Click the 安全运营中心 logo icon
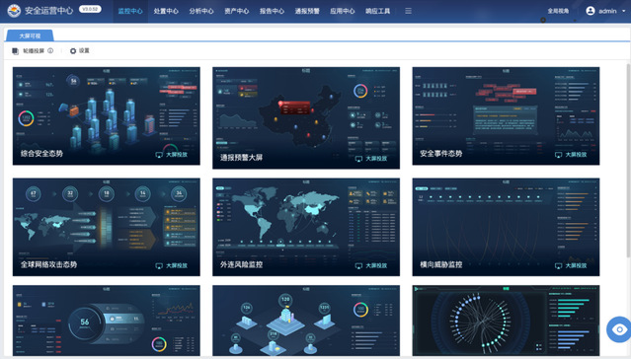 point(14,11)
